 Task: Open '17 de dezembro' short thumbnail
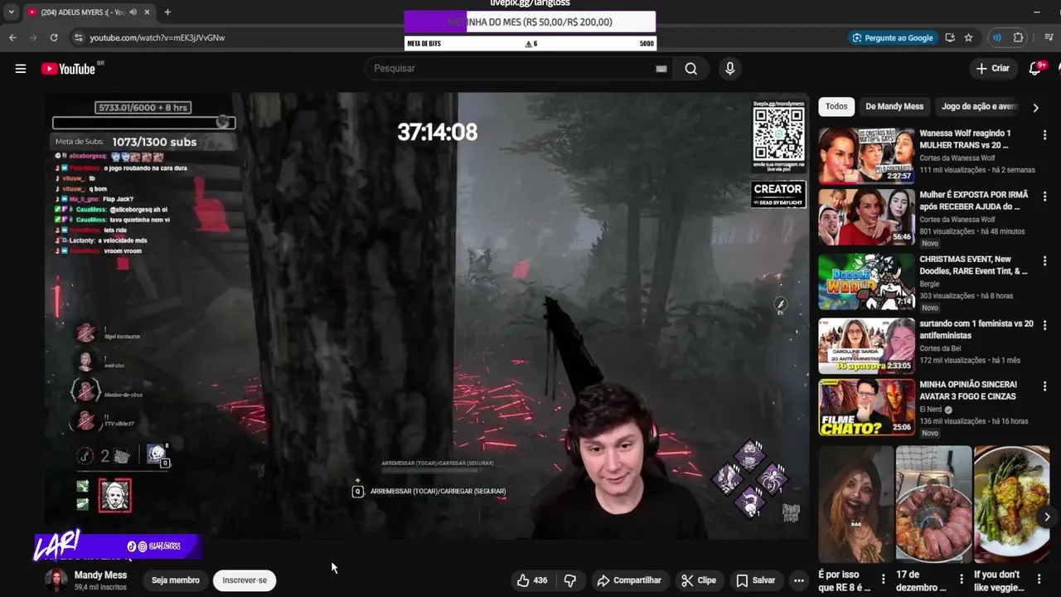(934, 504)
